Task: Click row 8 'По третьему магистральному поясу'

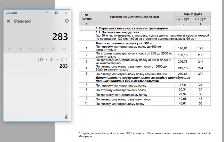Action: point(121,95)
